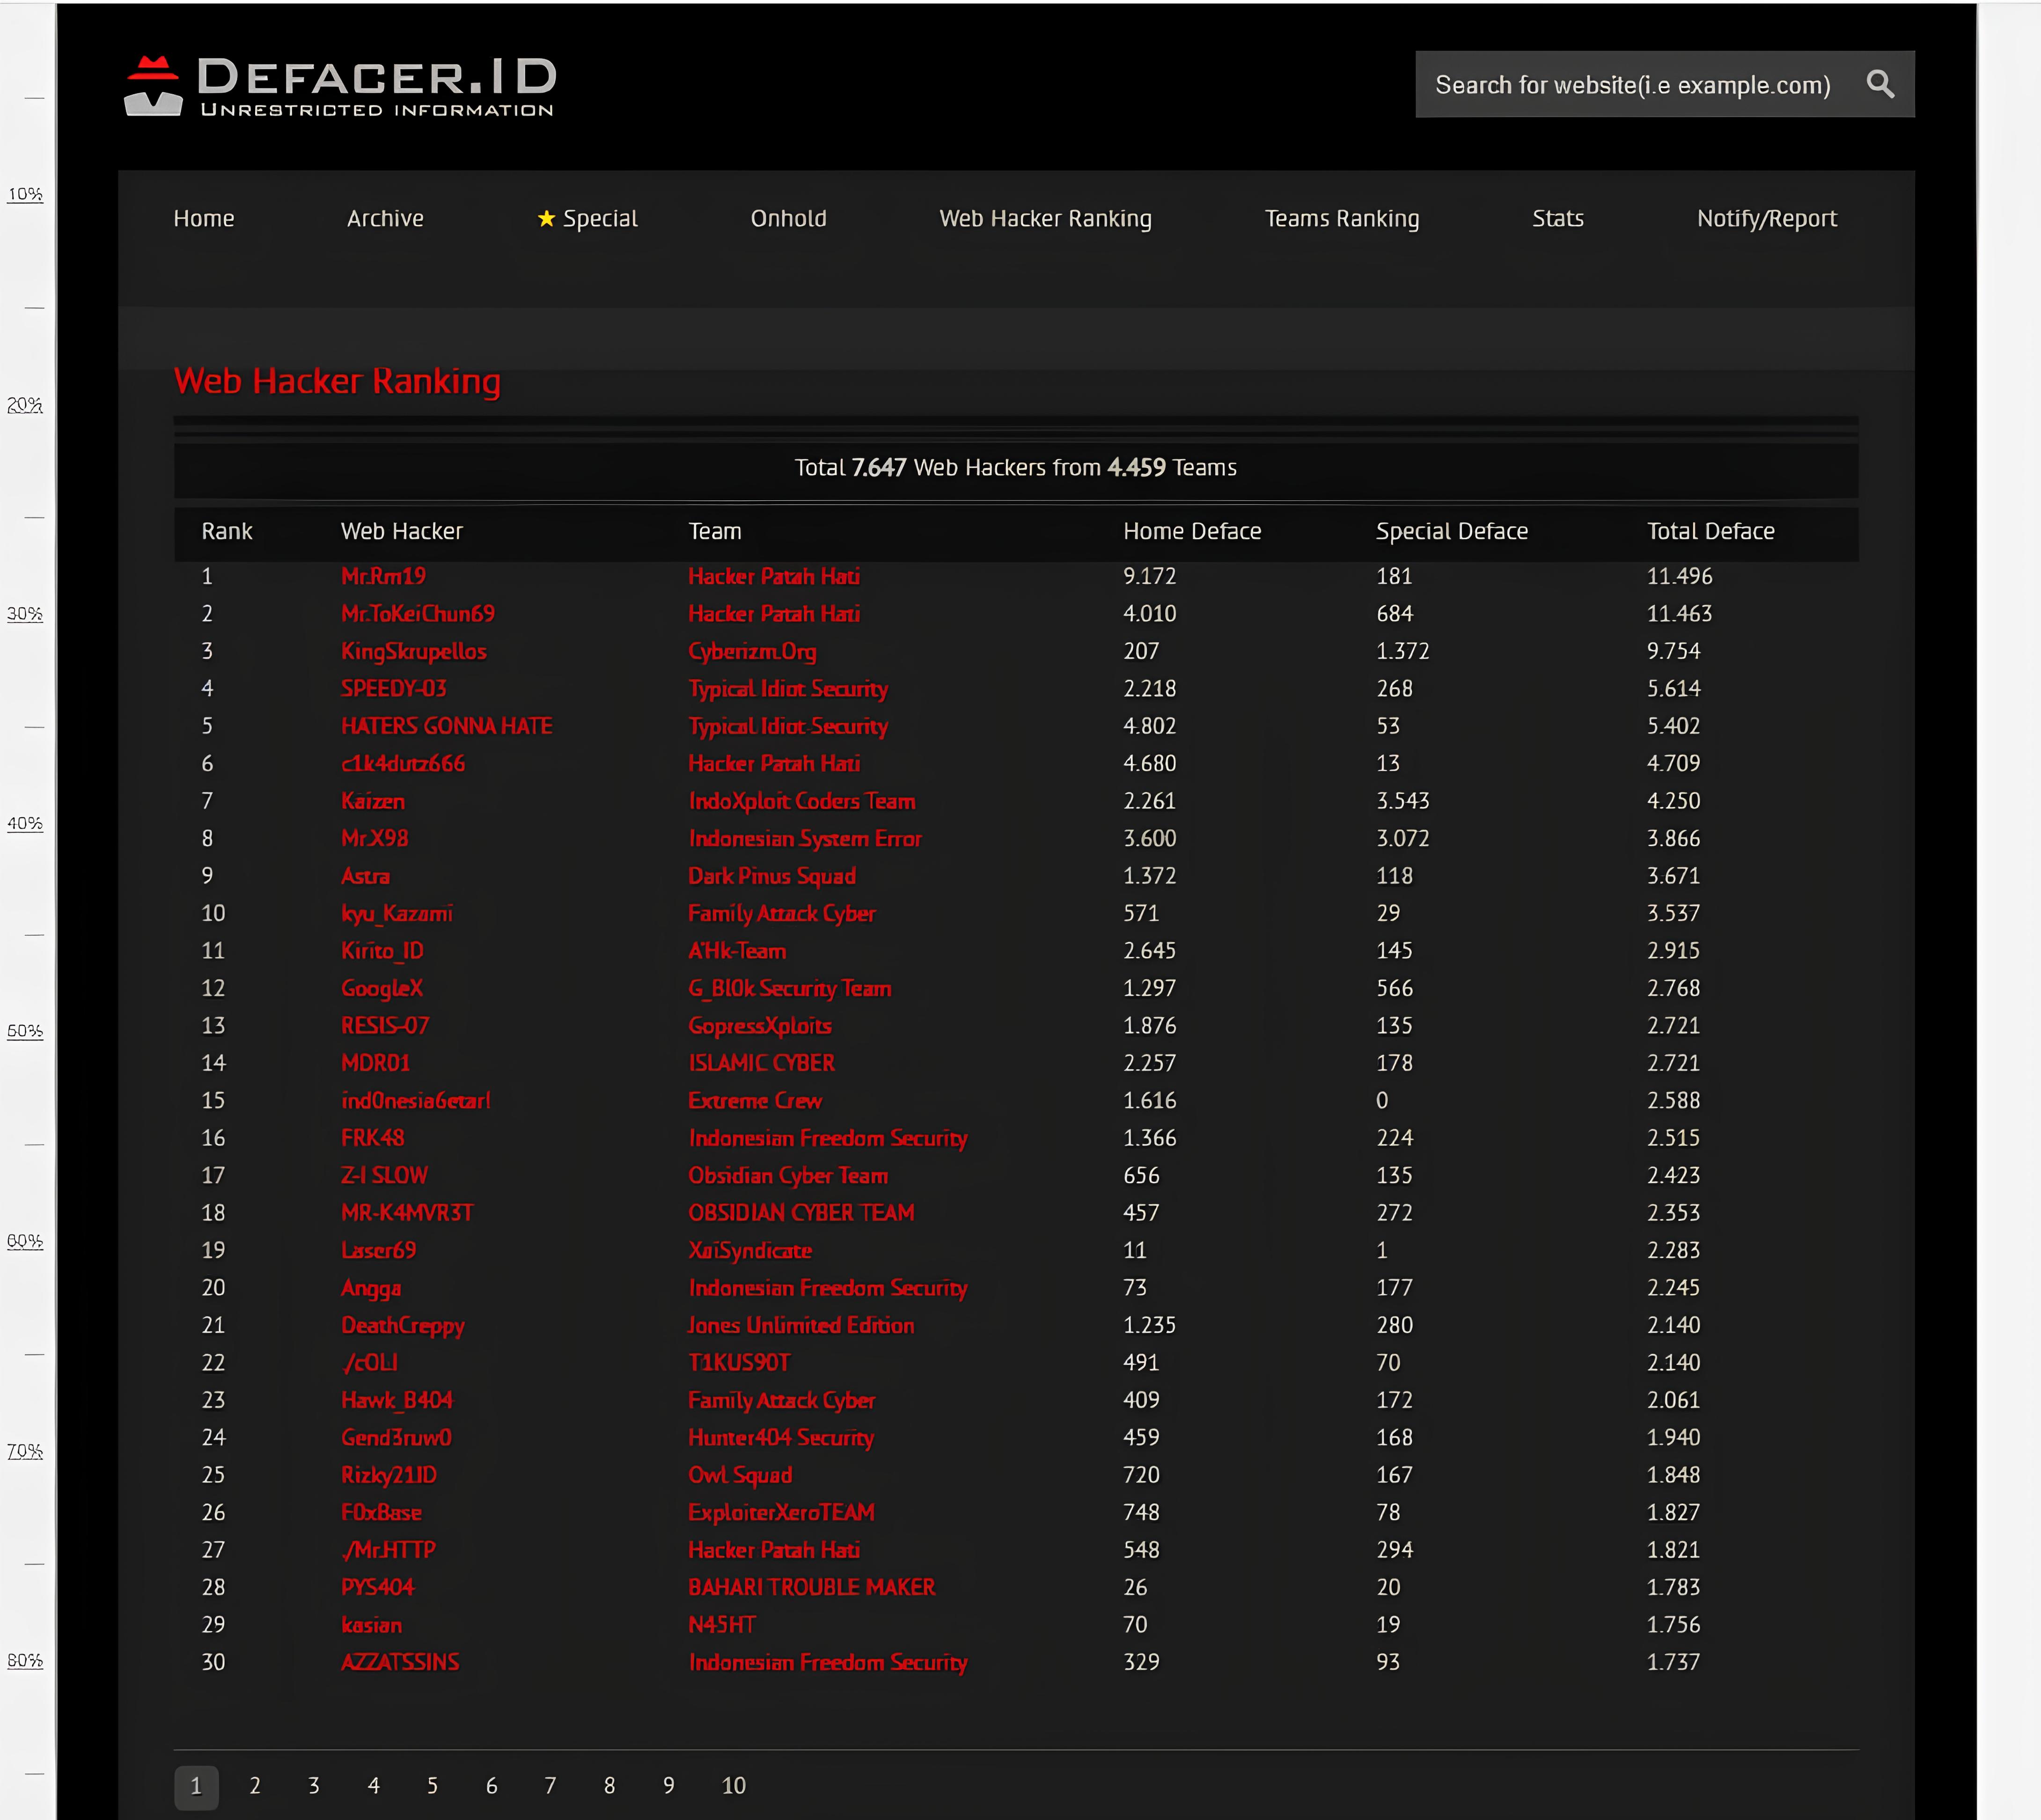Image resolution: width=2041 pixels, height=1820 pixels.
Task: Go to pagination page 10
Action: click(x=733, y=1785)
